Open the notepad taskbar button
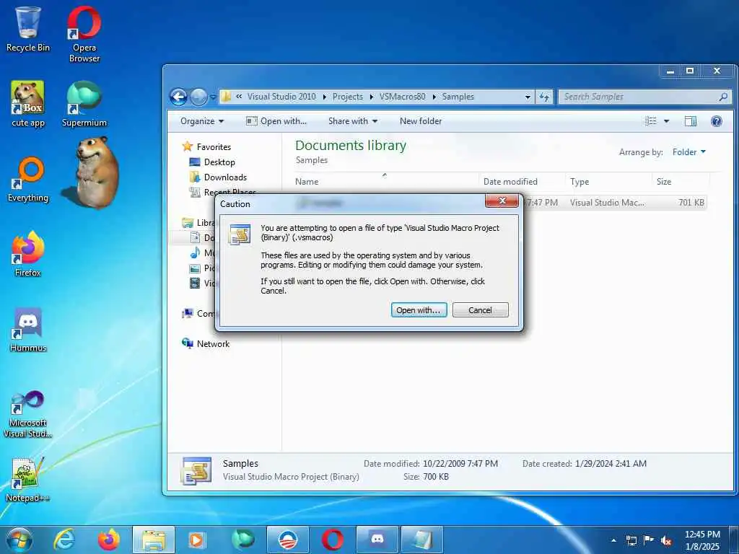This screenshot has width=739, height=554. click(421, 540)
